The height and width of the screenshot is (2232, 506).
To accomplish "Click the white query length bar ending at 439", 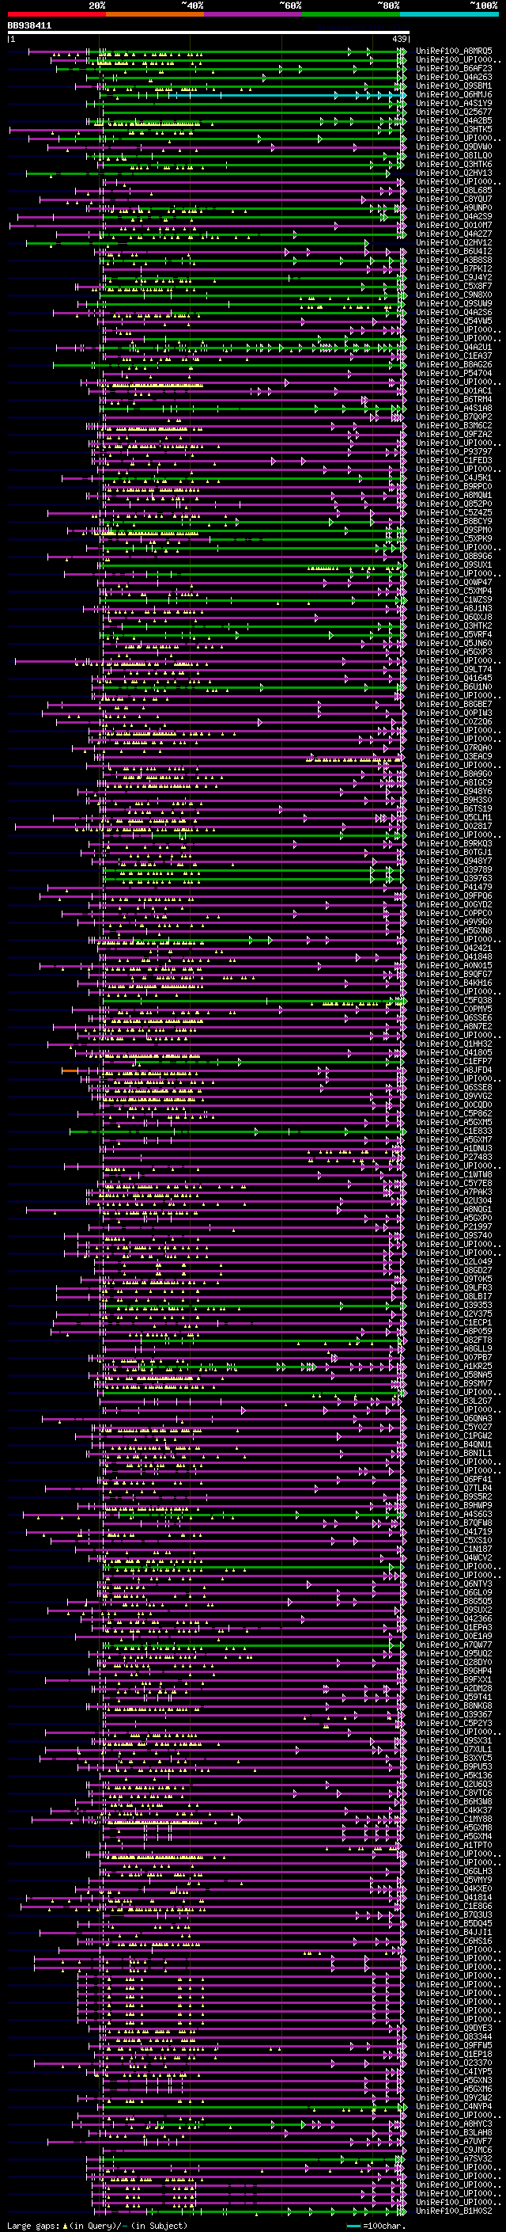I will tap(209, 33).
